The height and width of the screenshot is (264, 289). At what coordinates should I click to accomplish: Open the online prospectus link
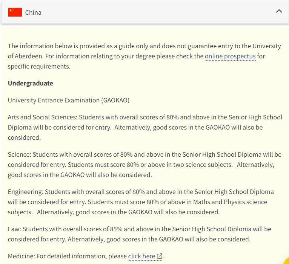tap(230, 56)
